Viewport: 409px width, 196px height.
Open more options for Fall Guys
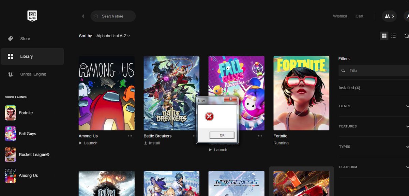point(260,136)
